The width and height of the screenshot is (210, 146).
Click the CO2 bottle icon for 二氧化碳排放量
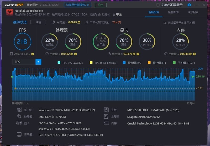[x=87, y=22]
